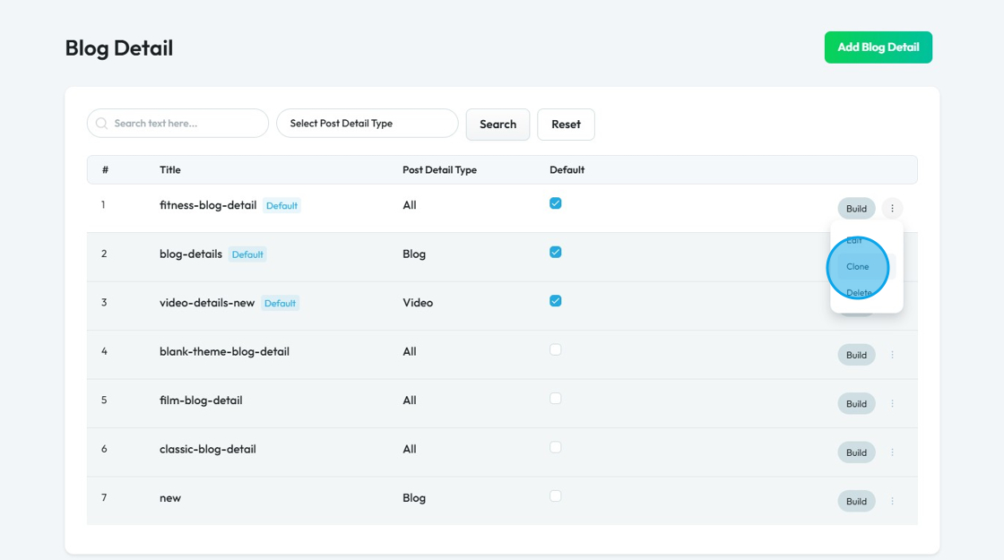Choose Edit from the row action menu
The image size is (1004, 560).
pos(854,241)
